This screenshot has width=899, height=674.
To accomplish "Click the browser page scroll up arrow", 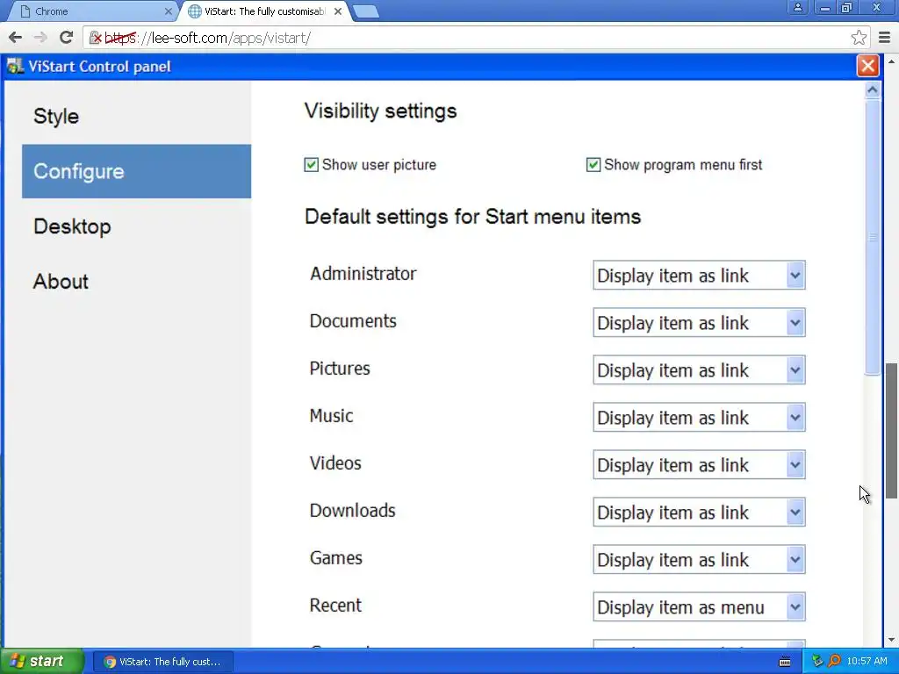I will (892, 61).
